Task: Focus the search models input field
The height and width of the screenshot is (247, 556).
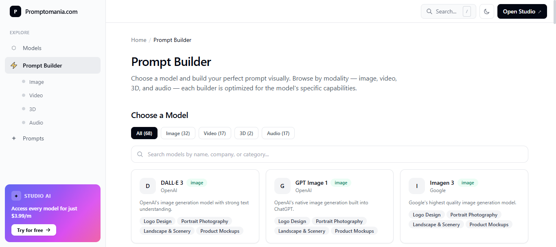Action: click(329, 154)
